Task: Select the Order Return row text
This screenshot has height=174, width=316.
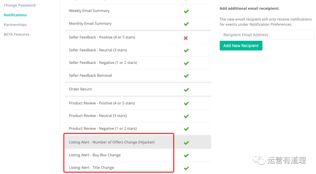Action: 80,89
